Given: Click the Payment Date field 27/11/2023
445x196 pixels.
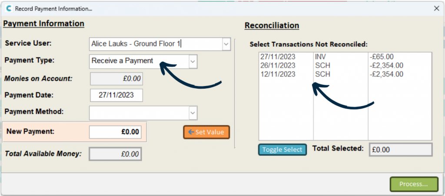Looking at the screenshot, I should 116,95.
